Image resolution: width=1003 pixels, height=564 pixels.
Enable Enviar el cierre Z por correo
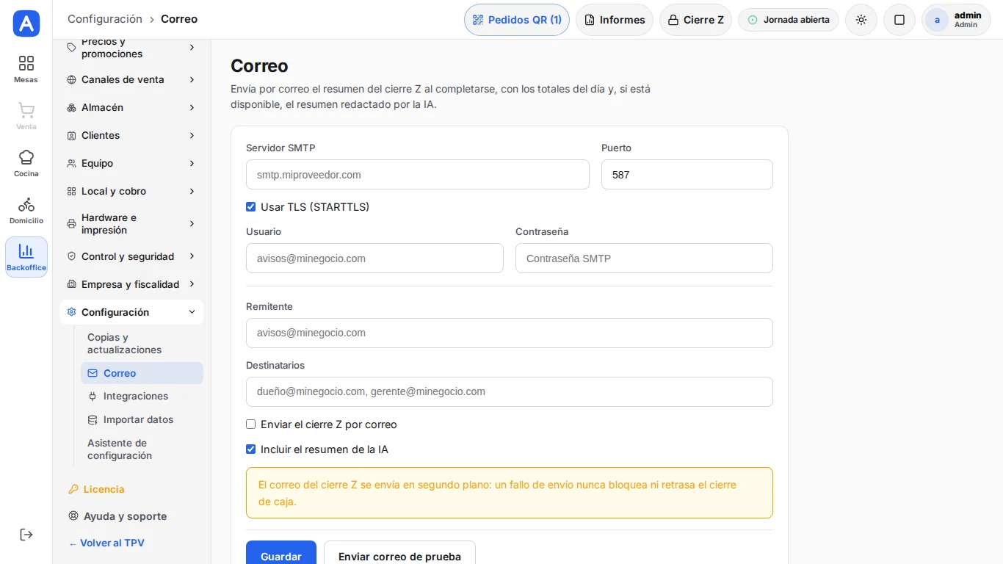point(251,424)
